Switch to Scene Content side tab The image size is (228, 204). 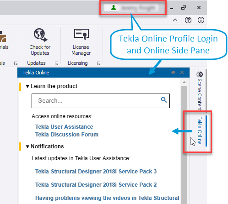pyautogui.click(x=200, y=91)
